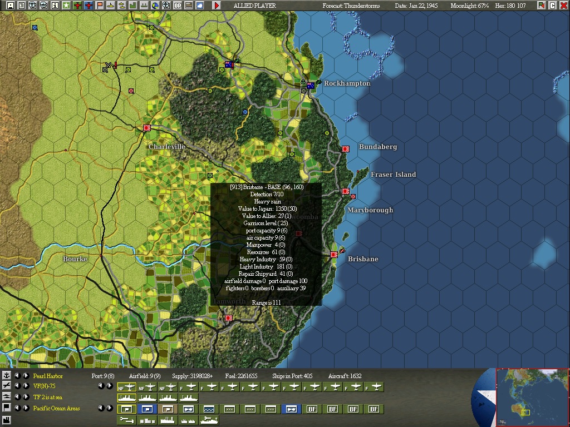Viewport: 570px width, 427px height.
Task: Go to next HQ after Pacific Ocean Areas
Action: tap(26, 408)
